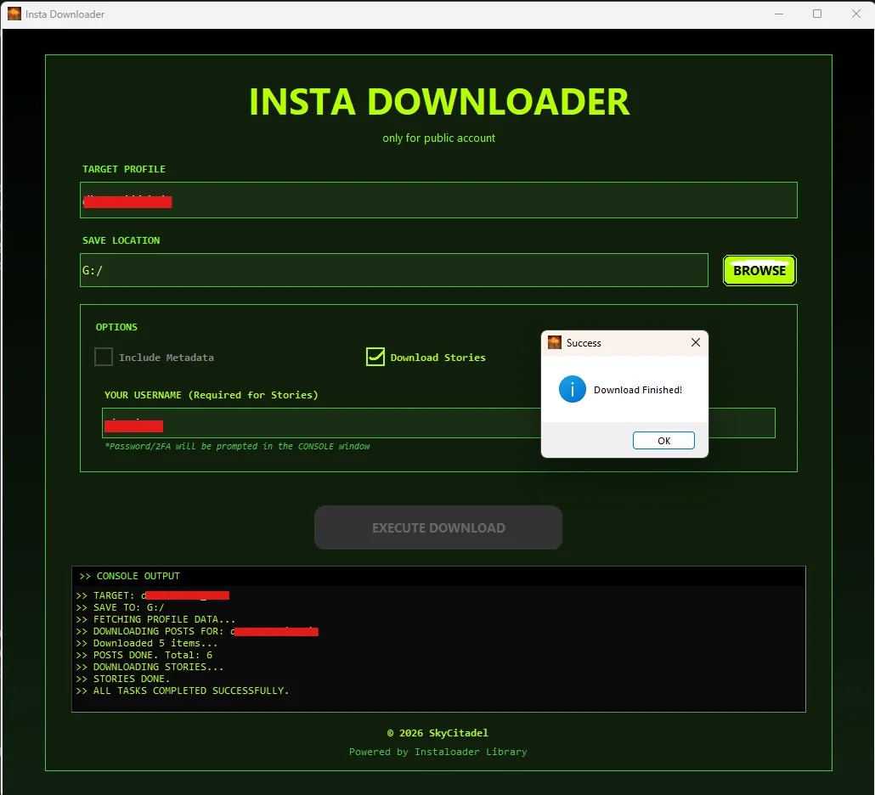Click inside the SAVE LOCATION path box
The width and height of the screenshot is (875, 795).
point(393,270)
